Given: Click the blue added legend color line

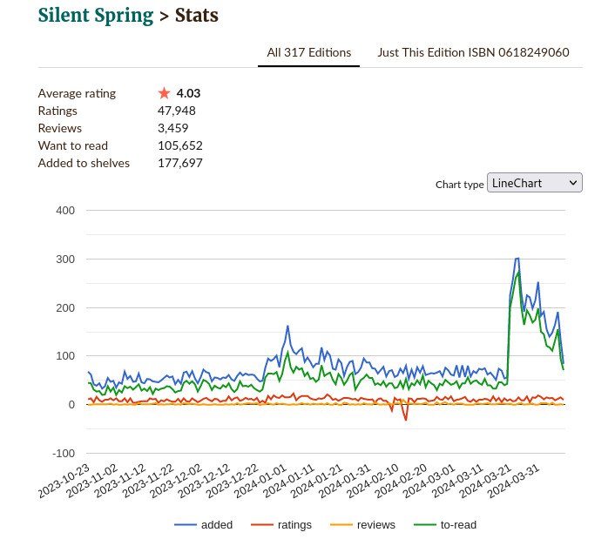Looking at the screenshot, I should pos(186,524).
